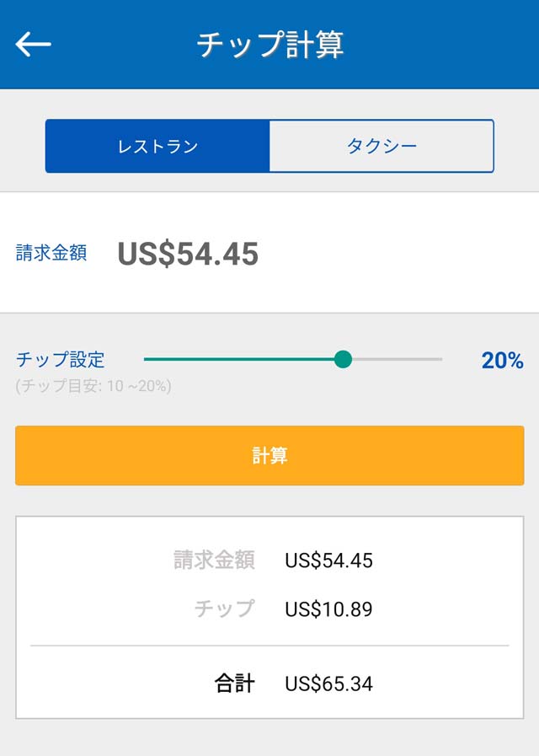This screenshot has width=539, height=756.
Task: Click the 計算 calculate button
Action: pyautogui.click(x=269, y=455)
